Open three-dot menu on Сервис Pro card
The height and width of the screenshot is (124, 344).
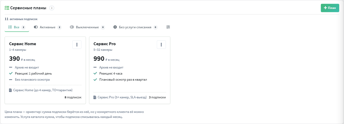click(x=161, y=45)
